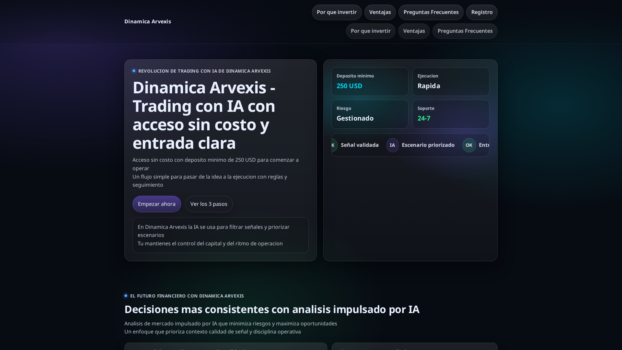The height and width of the screenshot is (350, 622).
Task: Select the Deposito minimo 250 USD card
Action: [x=370, y=82]
